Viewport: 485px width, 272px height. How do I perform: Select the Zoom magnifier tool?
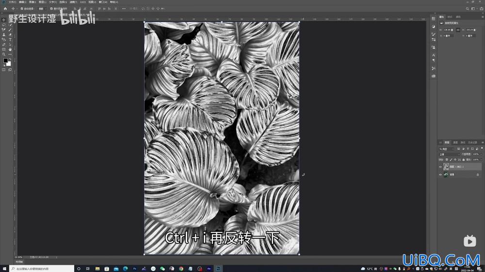pos(4,54)
